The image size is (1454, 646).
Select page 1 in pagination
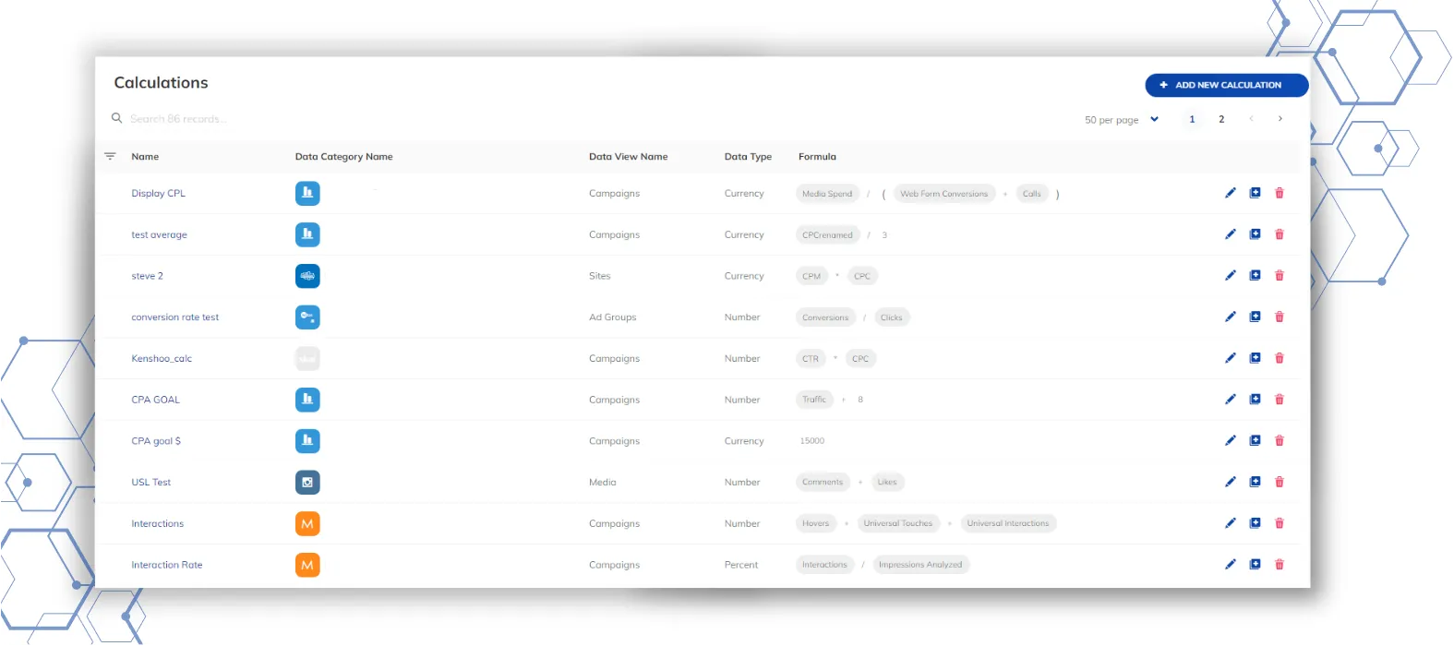pos(1192,119)
